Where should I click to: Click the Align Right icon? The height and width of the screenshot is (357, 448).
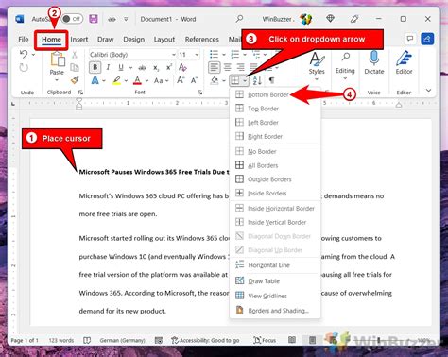(x=241, y=67)
